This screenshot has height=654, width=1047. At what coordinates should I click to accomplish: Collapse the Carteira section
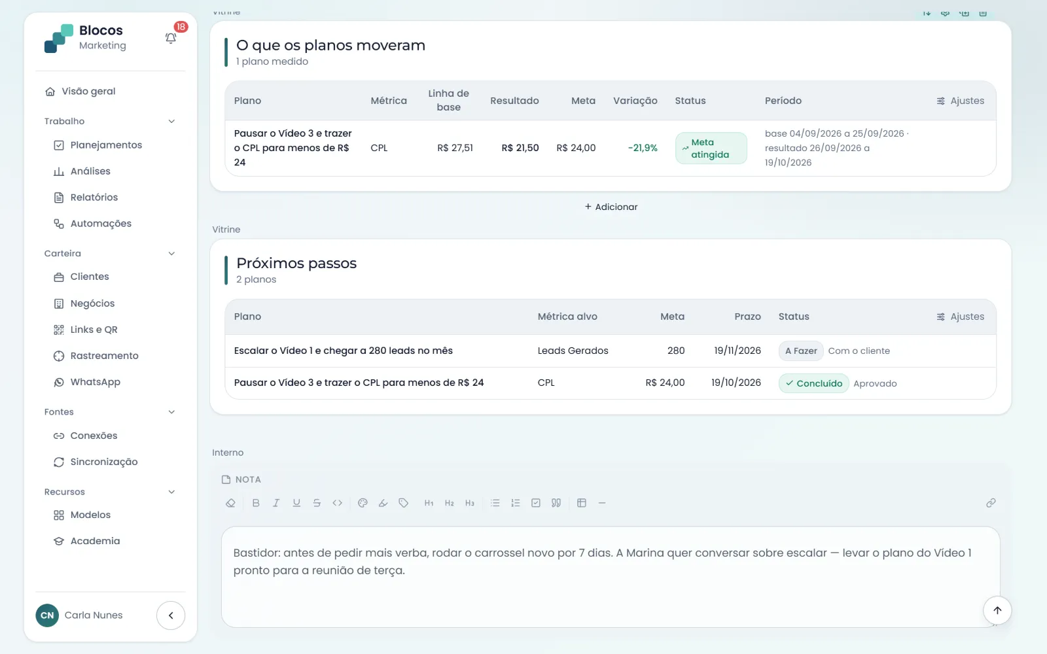click(171, 254)
